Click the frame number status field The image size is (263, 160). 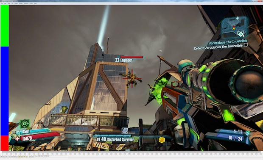click(x=42, y=156)
